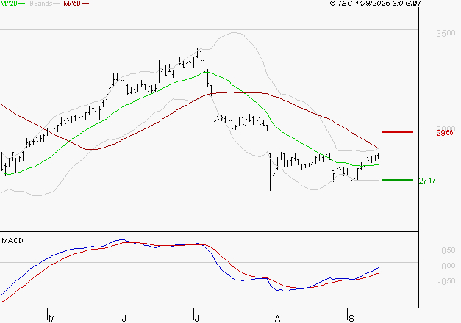
Task: Select the S month marker on time axis
Action: click(x=350, y=317)
